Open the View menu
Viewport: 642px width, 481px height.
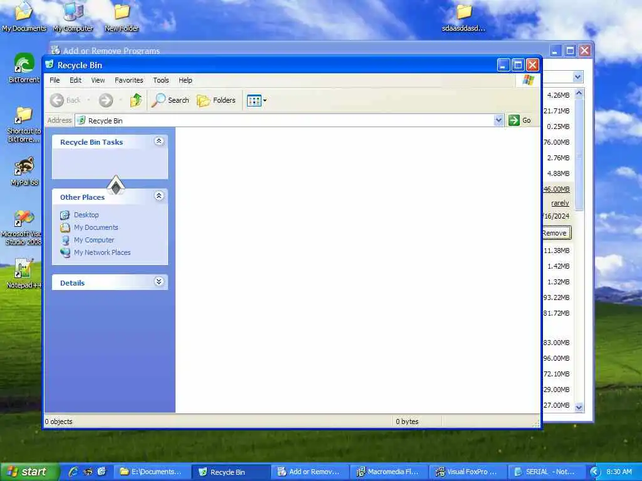[x=98, y=80]
